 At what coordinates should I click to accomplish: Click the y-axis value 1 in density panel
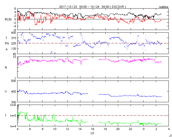click(15, 78)
